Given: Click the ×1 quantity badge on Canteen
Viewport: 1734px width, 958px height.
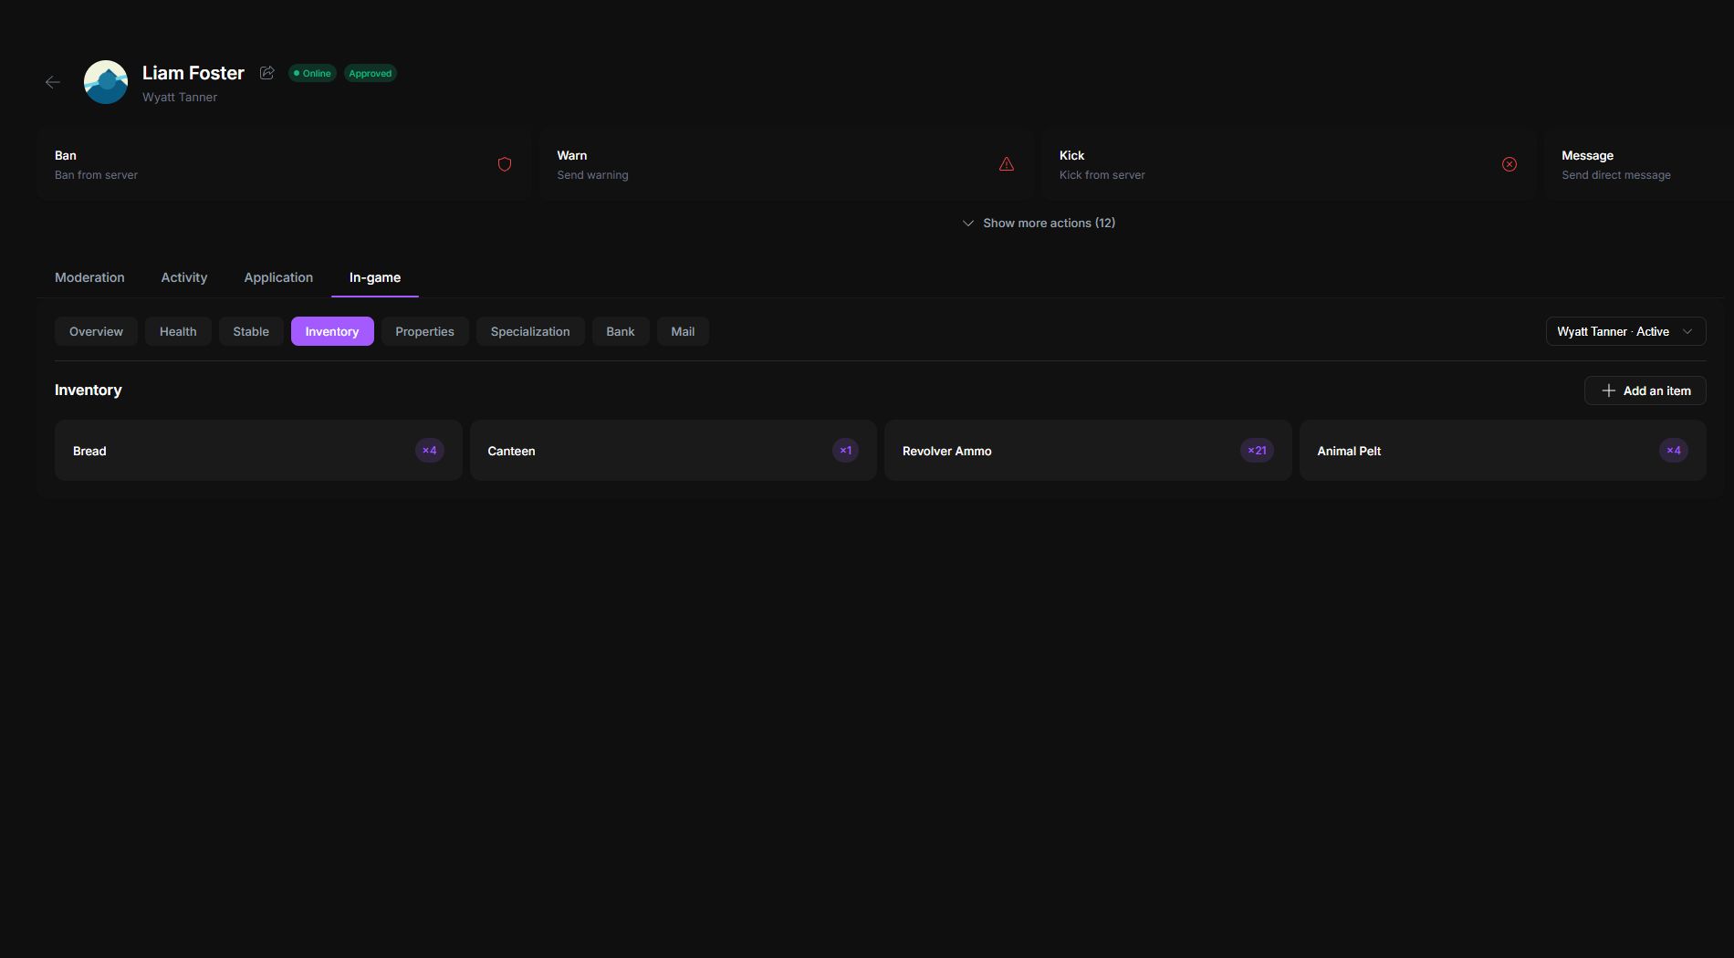Looking at the screenshot, I should (846, 451).
